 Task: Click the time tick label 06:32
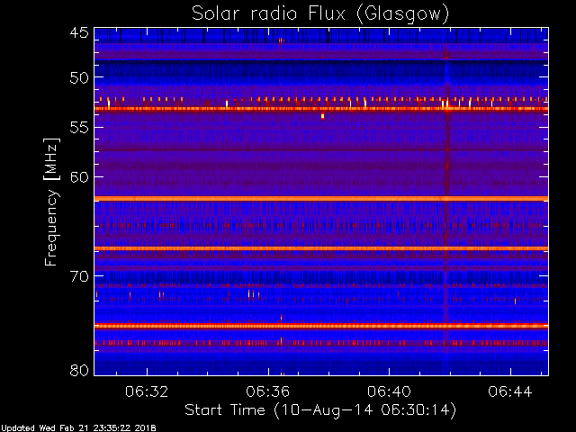147,392
